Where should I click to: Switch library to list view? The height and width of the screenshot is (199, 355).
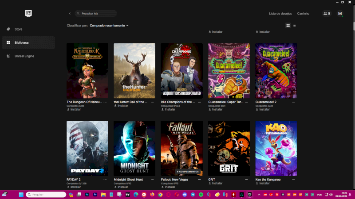pos(294,26)
